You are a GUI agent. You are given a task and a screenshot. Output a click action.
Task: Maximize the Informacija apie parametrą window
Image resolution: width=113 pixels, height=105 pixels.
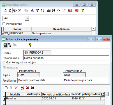coord(99,39)
